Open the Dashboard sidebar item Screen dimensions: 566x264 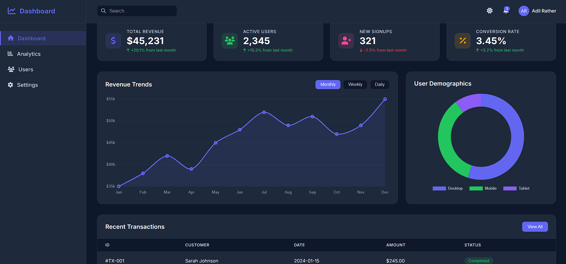(43, 38)
